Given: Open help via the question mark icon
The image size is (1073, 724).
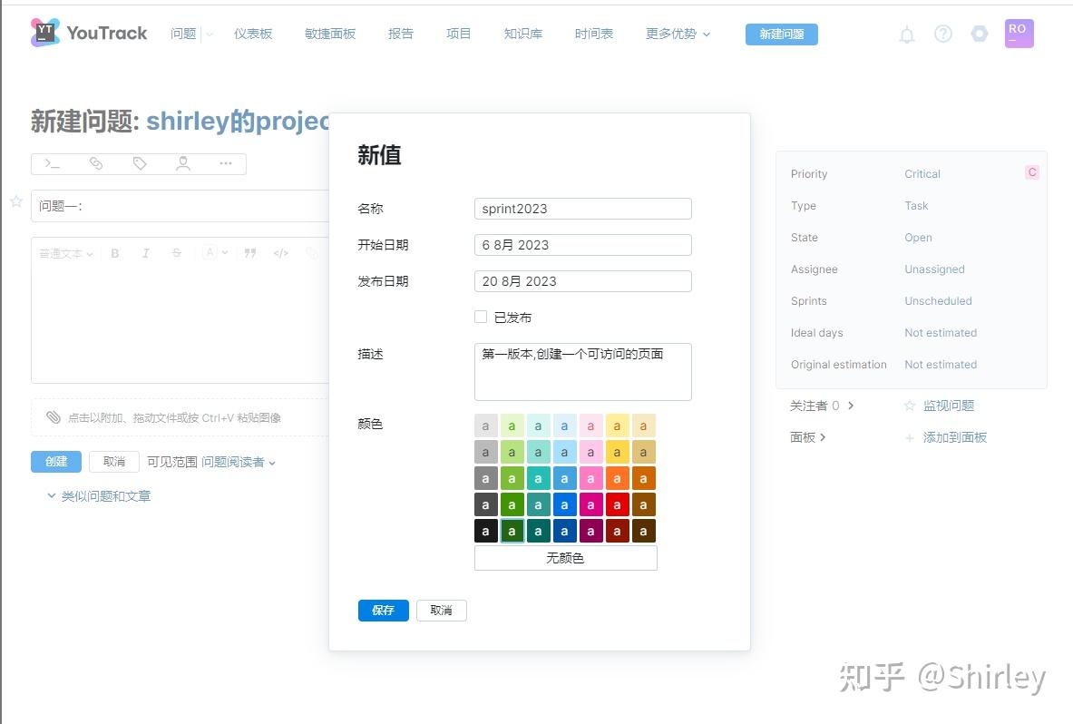Looking at the screenshot, I should [x=942, y=34].
